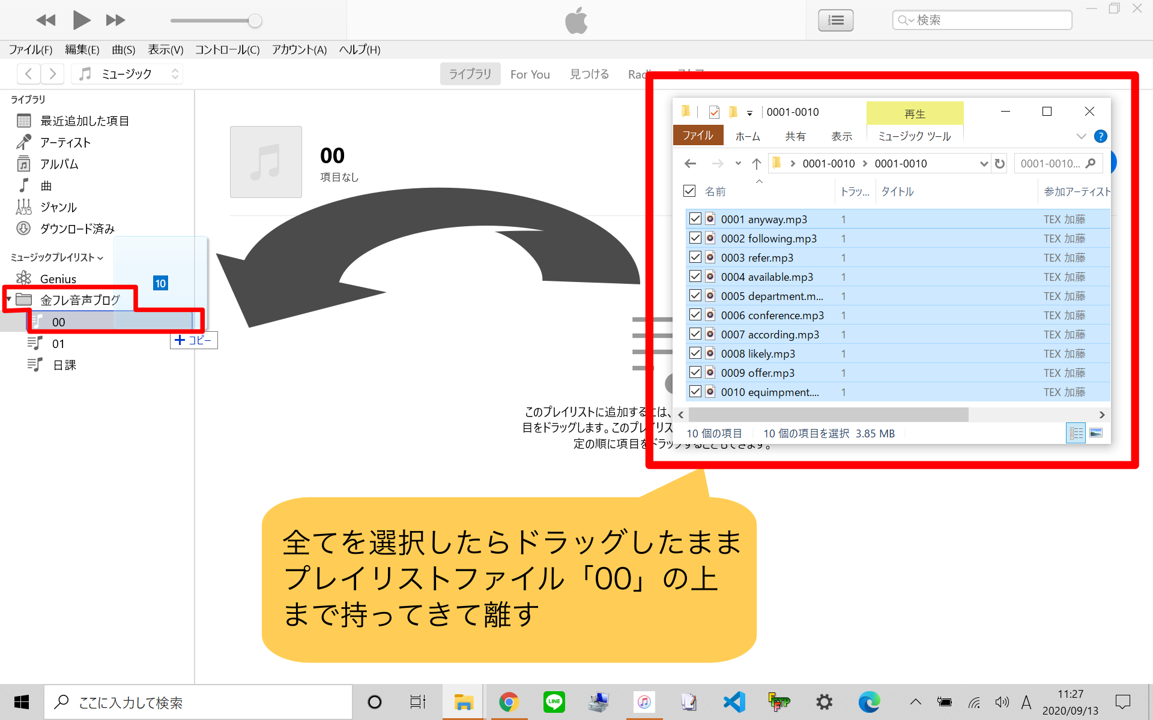Click the 00 playlist artwork thumbnail
Image resolution: width=1153 pixels, height=720 pixels.
(266, 162)
